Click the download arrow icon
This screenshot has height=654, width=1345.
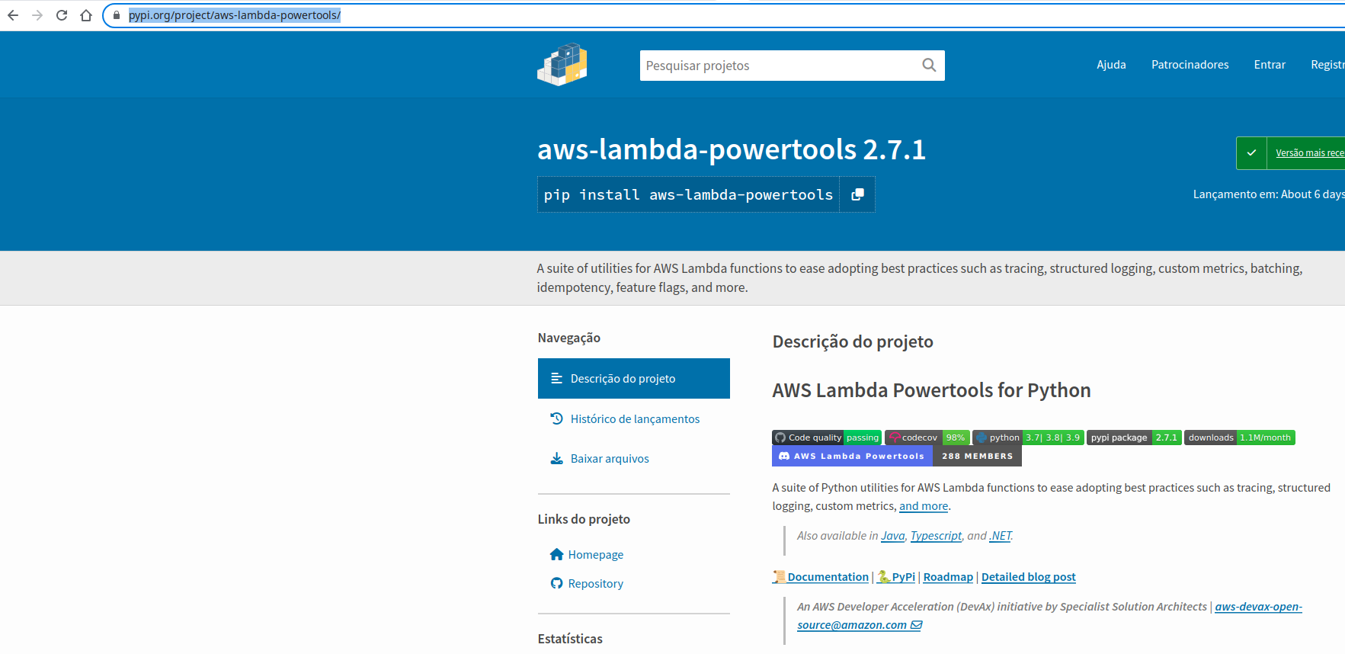[x=556, y=458]
